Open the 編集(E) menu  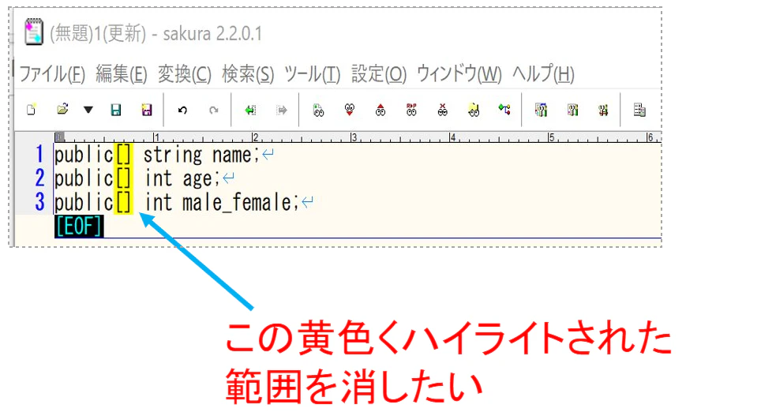click(x=122, y=75)
